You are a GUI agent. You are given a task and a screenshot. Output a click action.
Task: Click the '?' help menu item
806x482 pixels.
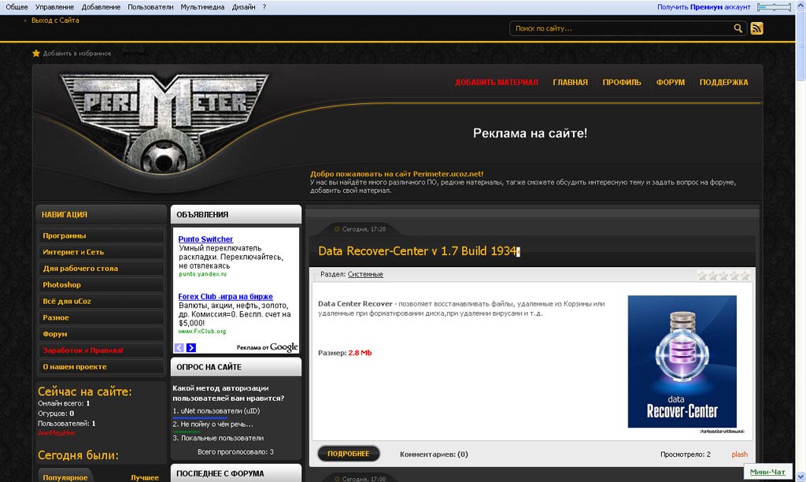click(264, 6)
